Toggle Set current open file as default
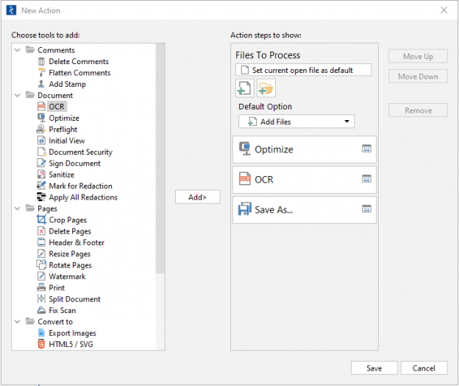The image size is (459, 386). [244, 70]
